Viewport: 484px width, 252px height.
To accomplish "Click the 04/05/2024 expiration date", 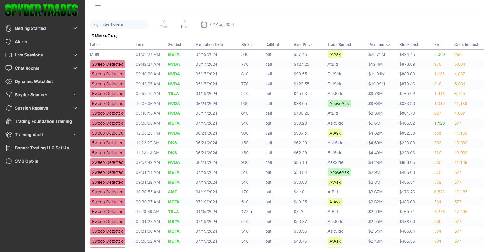I will pyautogui.click(x=206, y=212).
